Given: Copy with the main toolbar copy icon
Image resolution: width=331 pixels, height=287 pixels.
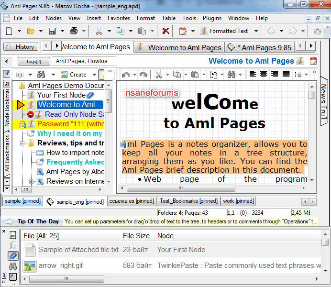Looking at the screenshot, I should pyautogui.click(x=121, y=31).
